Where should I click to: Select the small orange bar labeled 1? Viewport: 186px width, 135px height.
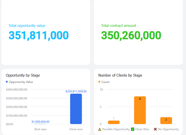[x=114, y=122]
